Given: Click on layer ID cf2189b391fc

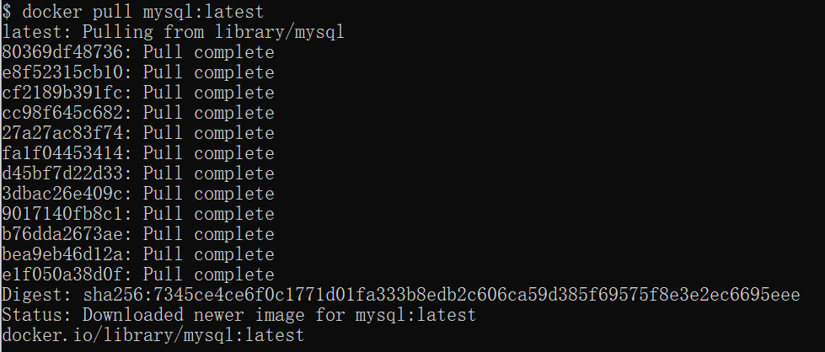Looking at the screenshot, I should tap(67, 93).
